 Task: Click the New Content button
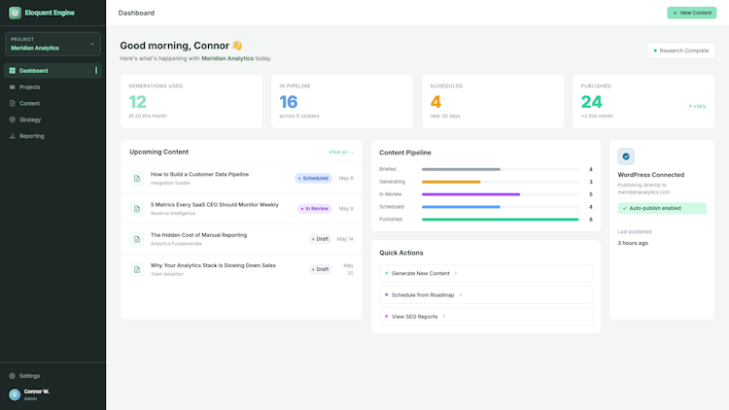coord(692,13)
